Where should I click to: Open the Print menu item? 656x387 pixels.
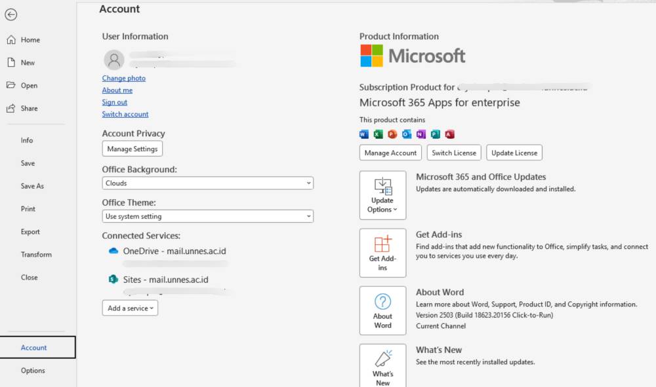[x=28, y=209]
